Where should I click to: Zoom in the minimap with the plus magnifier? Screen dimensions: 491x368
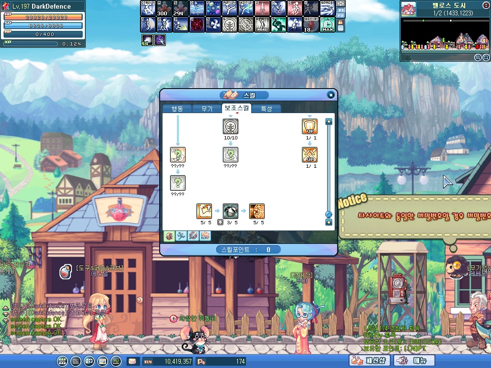pyautogui.click(x=478, y=57)
